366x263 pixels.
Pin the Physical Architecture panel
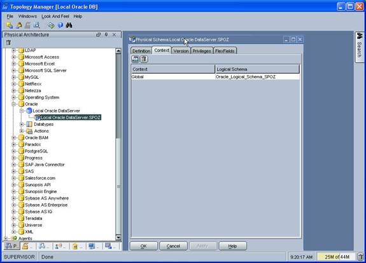(106, 35)
